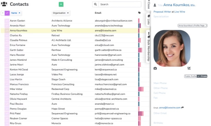
Task: Click the crop icon under profile photo
Action: (189, 68)
